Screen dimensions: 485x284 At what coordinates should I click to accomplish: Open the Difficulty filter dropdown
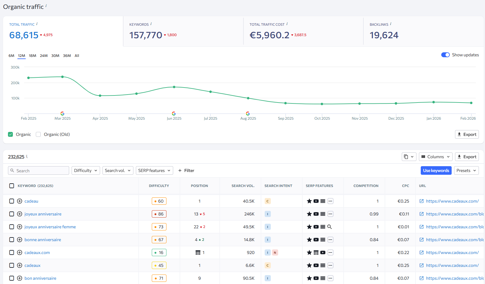(86, 170)
